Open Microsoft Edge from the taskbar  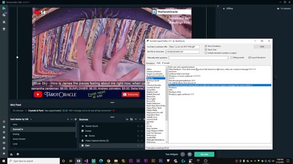pos(101,161)
